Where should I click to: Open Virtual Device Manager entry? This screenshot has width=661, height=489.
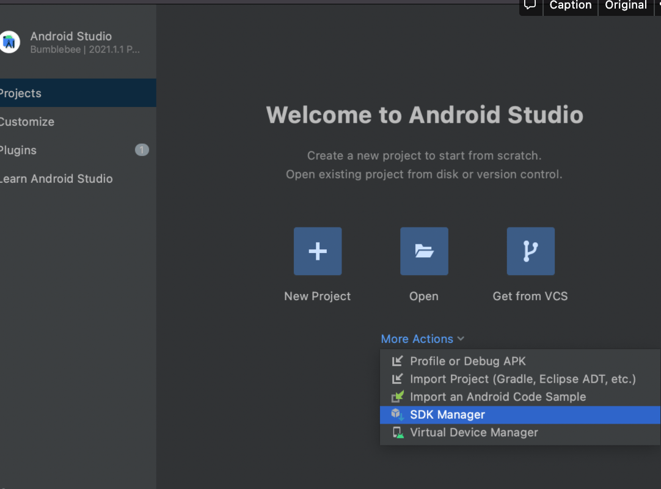point(520,433)
